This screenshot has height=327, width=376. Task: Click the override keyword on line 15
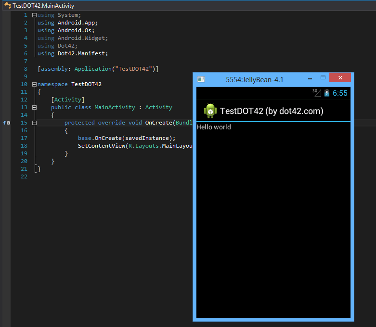pos(111,123)
